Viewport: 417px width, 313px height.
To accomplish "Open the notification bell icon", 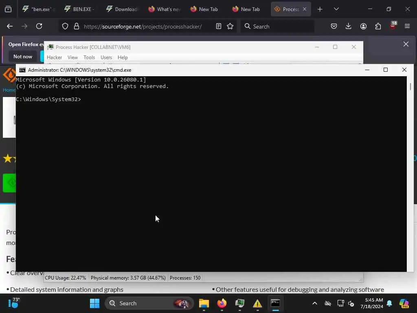I will (x=389, y=303).
